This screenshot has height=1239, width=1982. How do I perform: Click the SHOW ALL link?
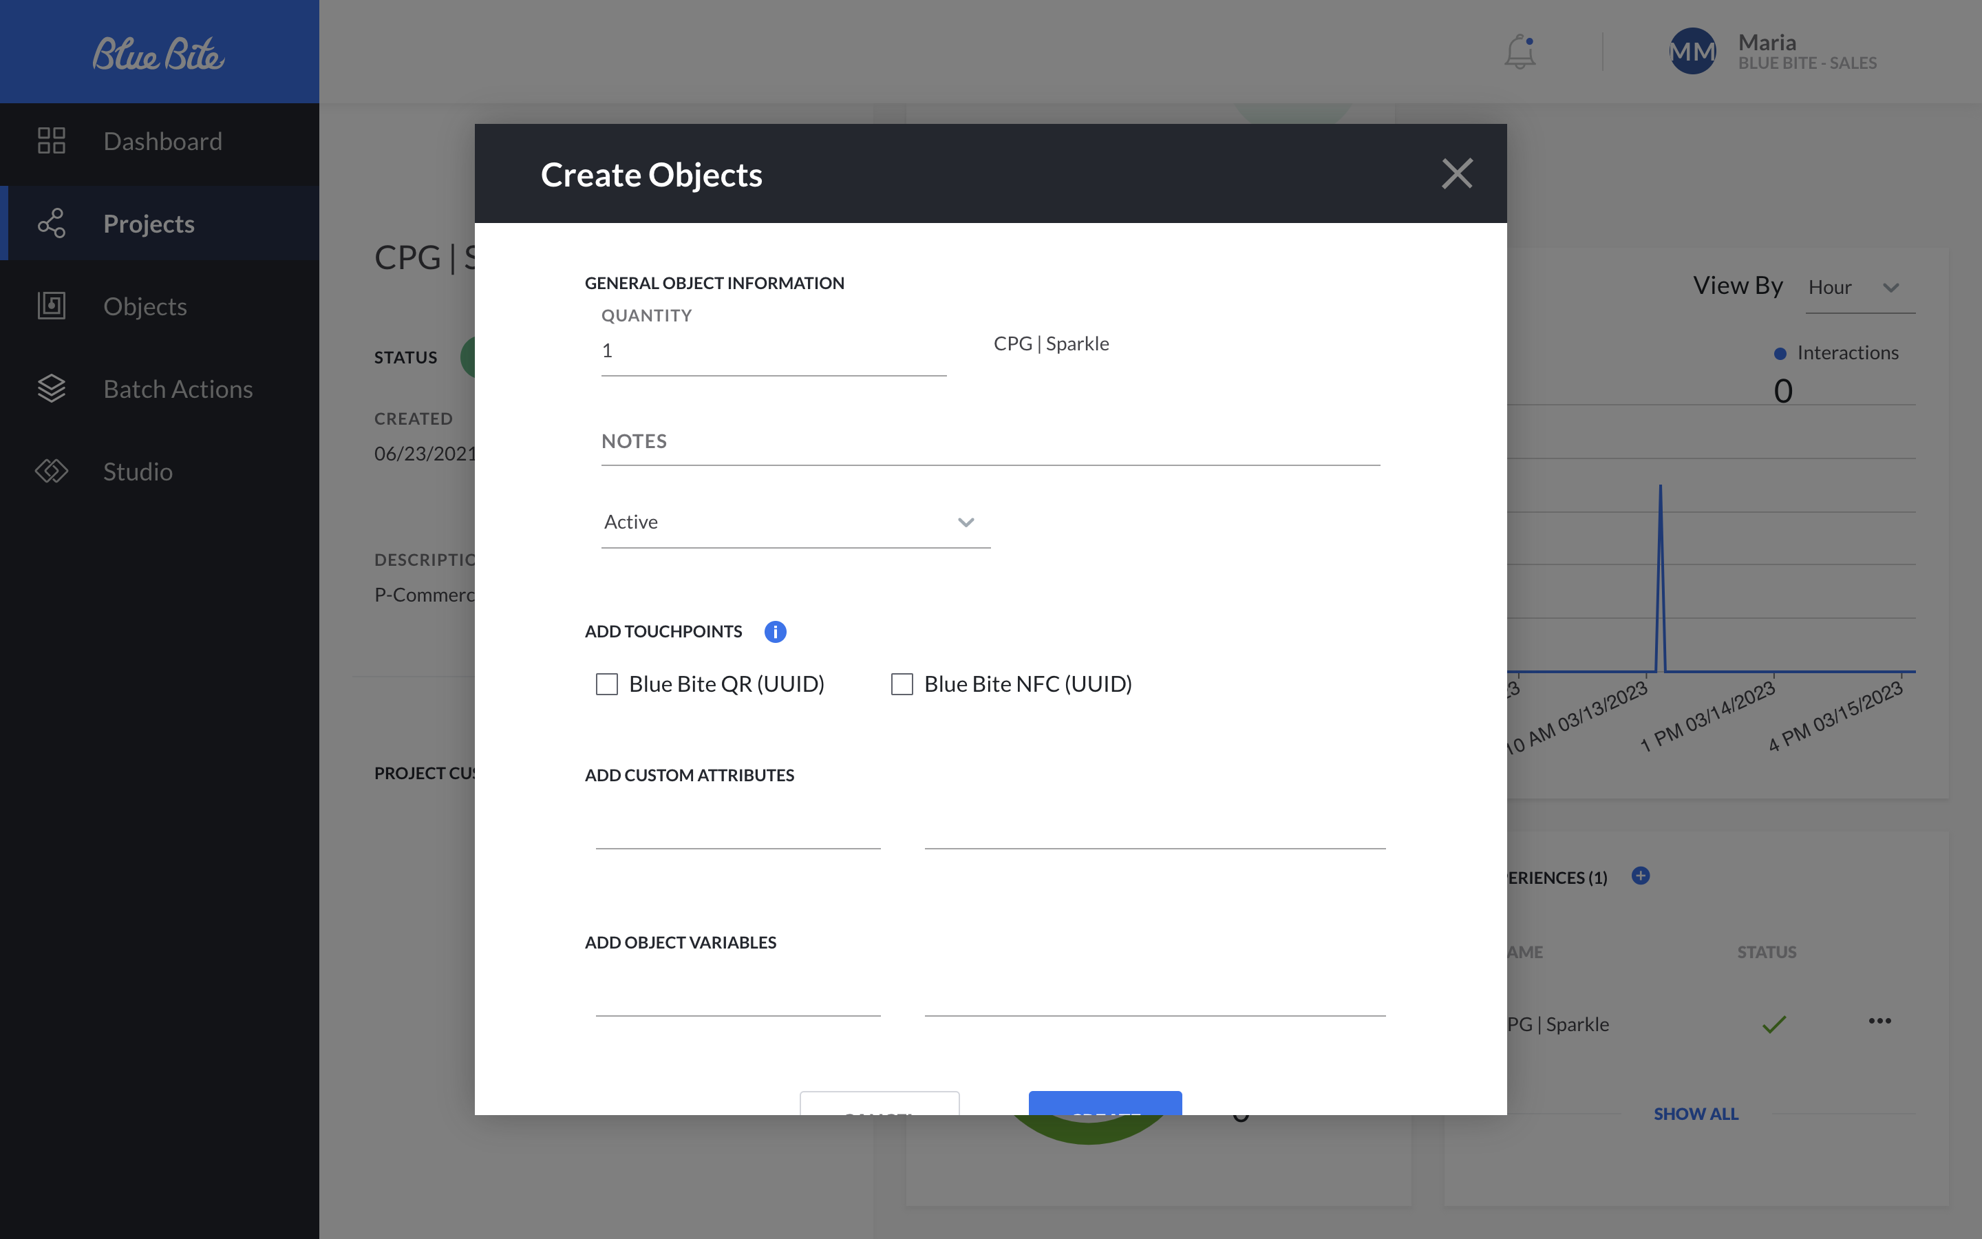pos(1695,1114)
